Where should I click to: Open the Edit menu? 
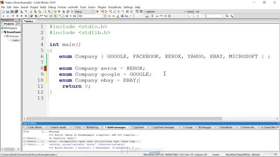point(9,7)
